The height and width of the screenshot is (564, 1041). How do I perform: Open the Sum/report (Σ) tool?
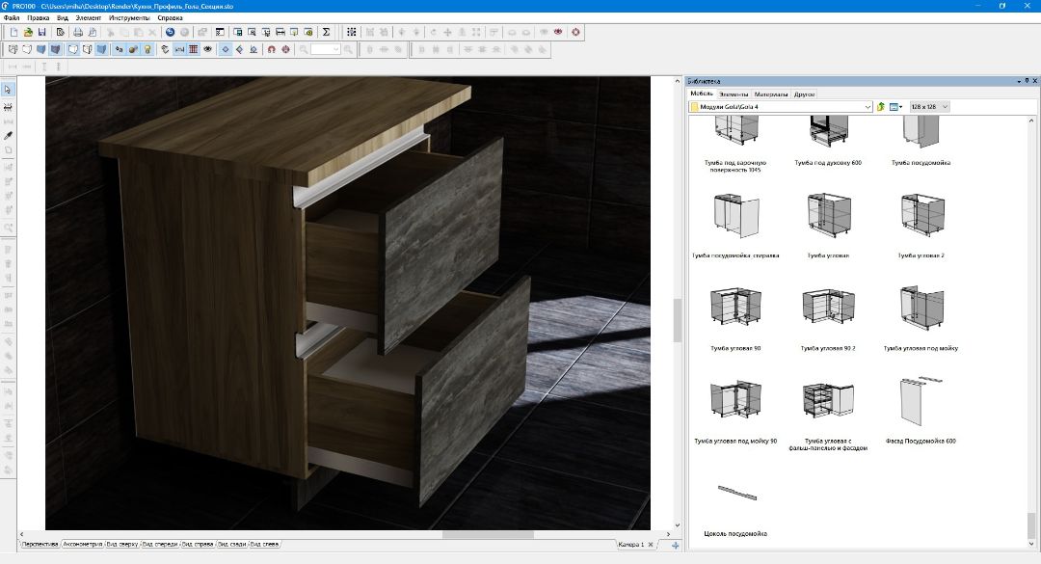point(326,32)
